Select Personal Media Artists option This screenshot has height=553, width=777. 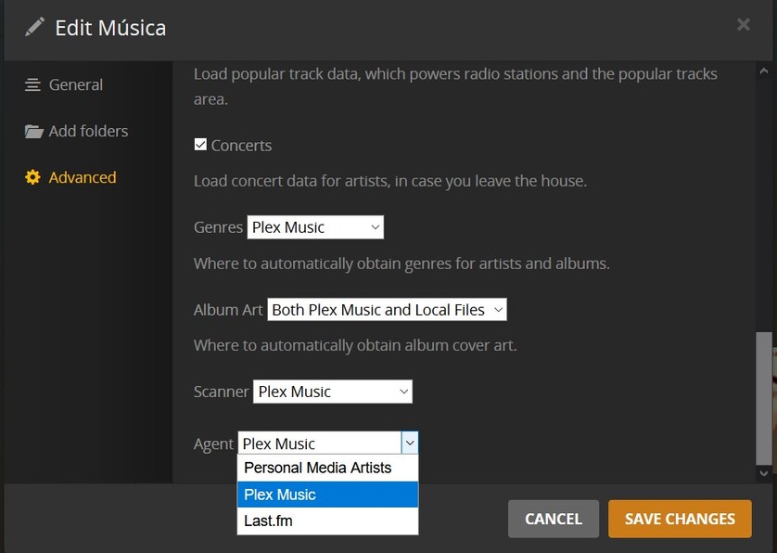tap(317, 468)
